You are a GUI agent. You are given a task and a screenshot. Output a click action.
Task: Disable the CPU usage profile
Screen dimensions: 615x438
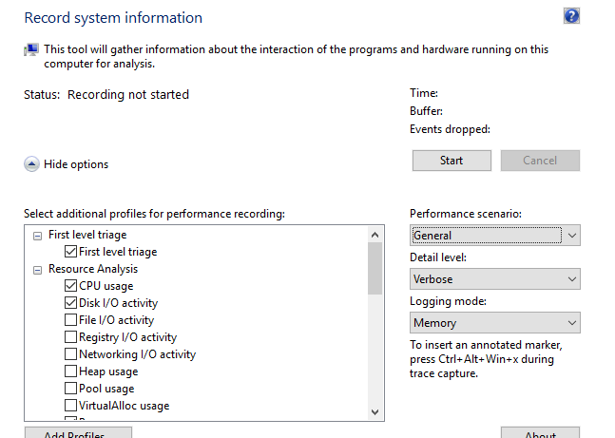pos(71,286)
